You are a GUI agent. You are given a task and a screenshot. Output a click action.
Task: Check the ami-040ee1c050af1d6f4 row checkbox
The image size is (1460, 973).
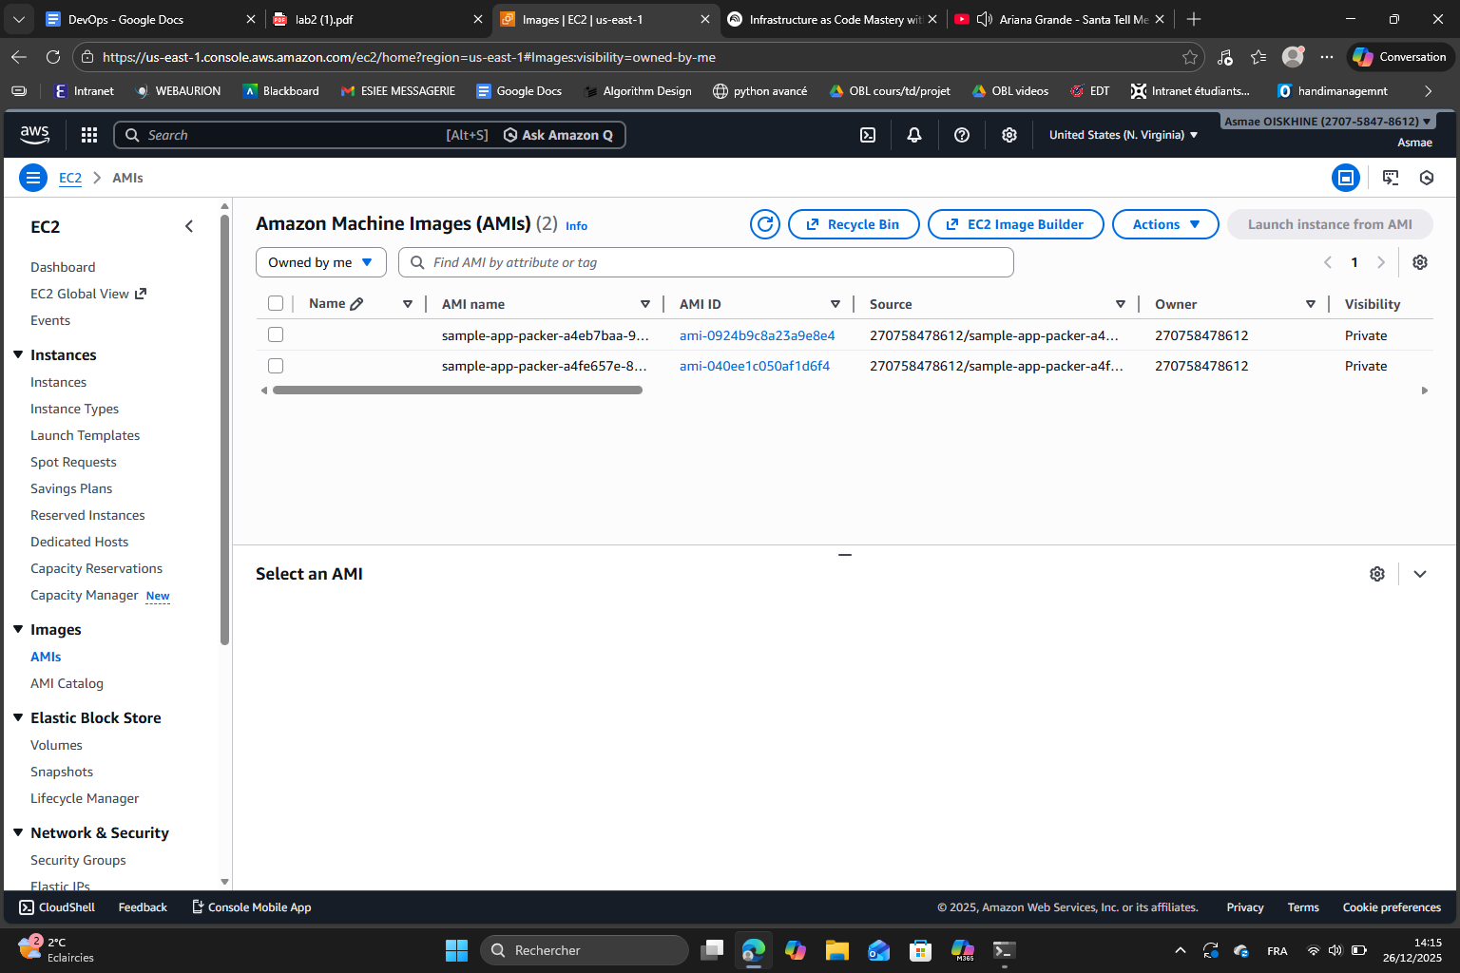[276, 366]
